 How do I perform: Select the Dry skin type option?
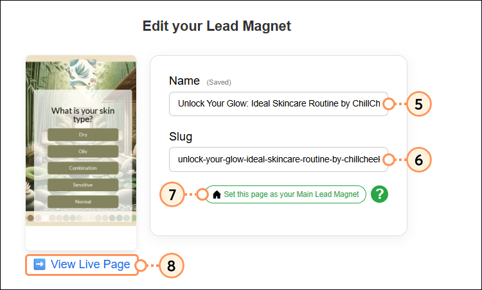pos(83,135)
